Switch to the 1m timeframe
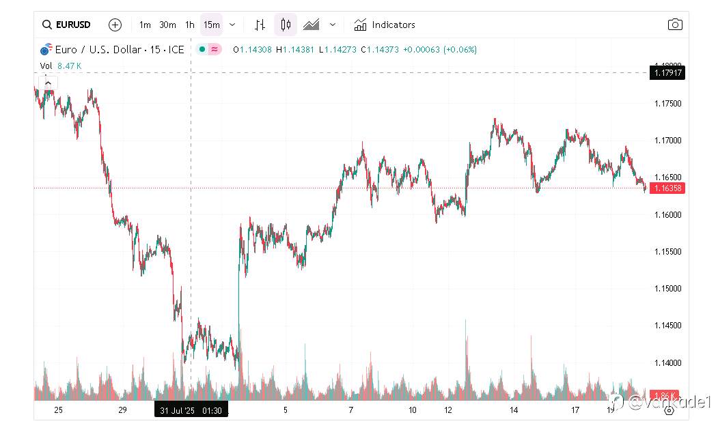This screenshot has width=718, height=428. (x=145, y=25)
